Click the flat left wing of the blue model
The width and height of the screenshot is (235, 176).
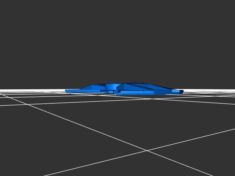click(x=73, y=90)
